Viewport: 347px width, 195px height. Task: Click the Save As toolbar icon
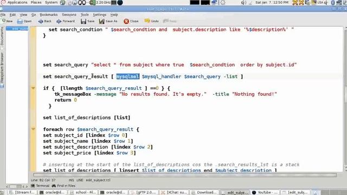click(101, 21)
